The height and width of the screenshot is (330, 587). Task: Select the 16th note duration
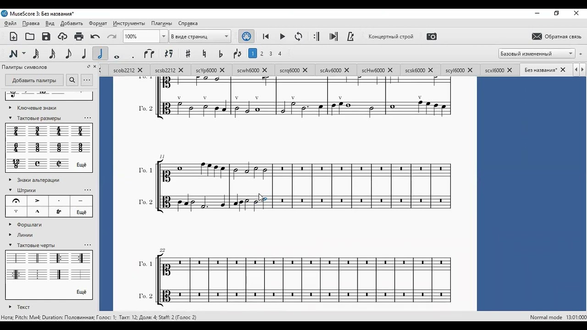point(52,54)
